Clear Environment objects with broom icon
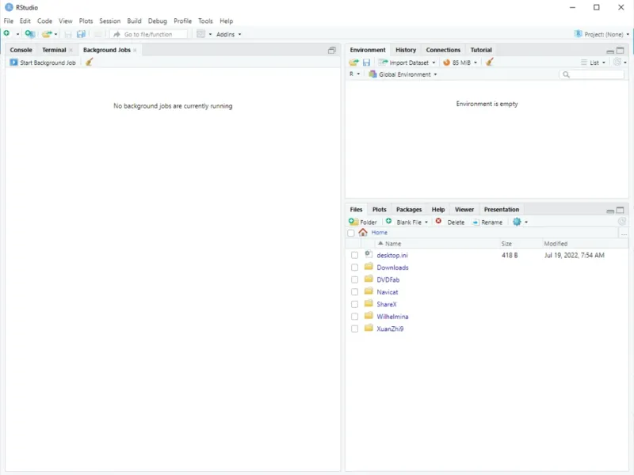 point(489,62)
